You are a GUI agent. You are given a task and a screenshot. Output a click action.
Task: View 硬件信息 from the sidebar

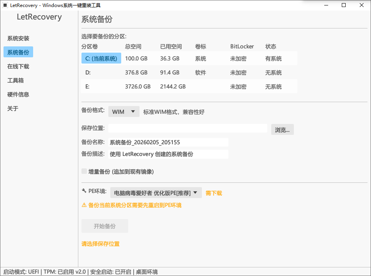[x=18, y=94]
